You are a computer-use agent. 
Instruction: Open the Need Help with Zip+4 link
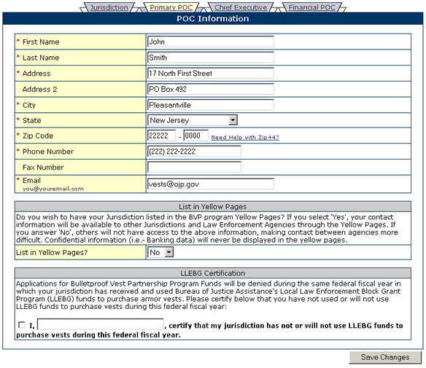coord(245,137)
